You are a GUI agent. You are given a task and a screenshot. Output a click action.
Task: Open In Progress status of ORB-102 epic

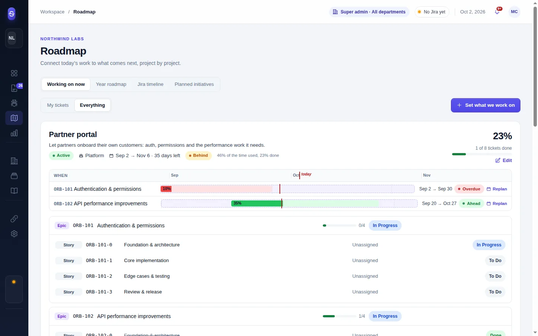pyautogui.click(x=385, y=316)
